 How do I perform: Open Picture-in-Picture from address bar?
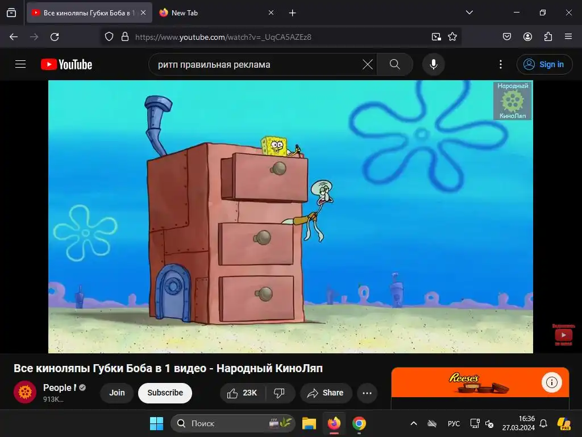(x=436, y=37)
